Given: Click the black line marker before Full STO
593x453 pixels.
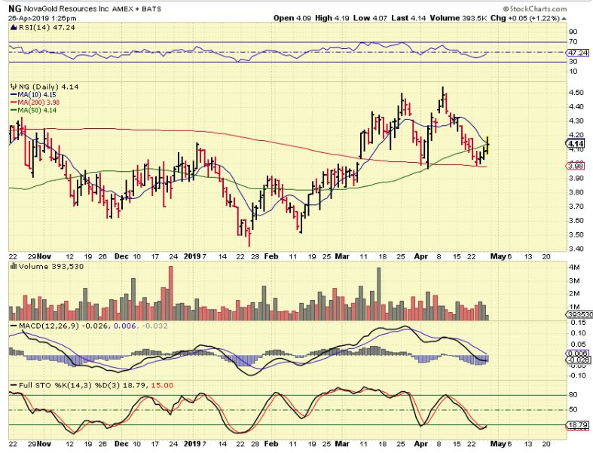Looking at the screenshot, I should pyautogui.click(x=14, y=386).
